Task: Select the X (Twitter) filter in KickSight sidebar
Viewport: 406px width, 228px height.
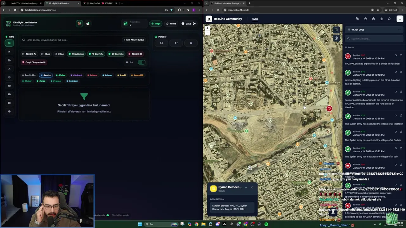Action: (9, 69)
